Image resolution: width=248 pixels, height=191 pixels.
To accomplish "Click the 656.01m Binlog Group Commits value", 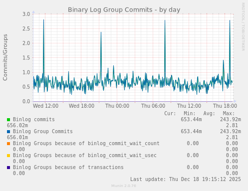I will click(17, 138).
